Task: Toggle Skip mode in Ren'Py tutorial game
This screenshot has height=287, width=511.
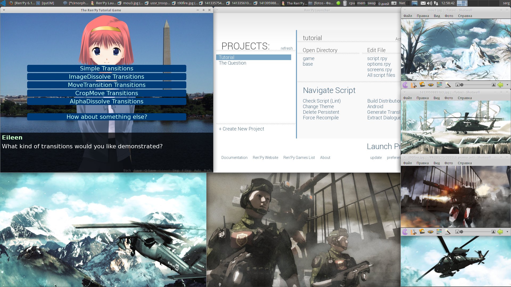Action: coord(175,170)
